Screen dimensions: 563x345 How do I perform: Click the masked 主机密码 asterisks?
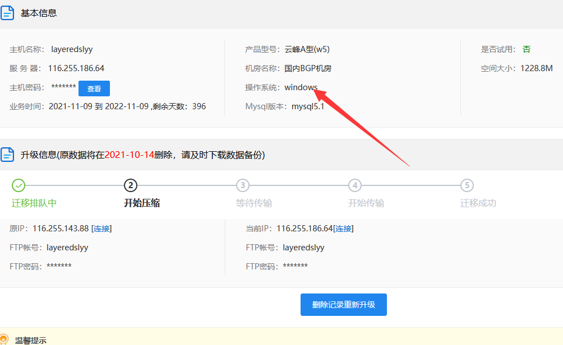tap(63, 87)
